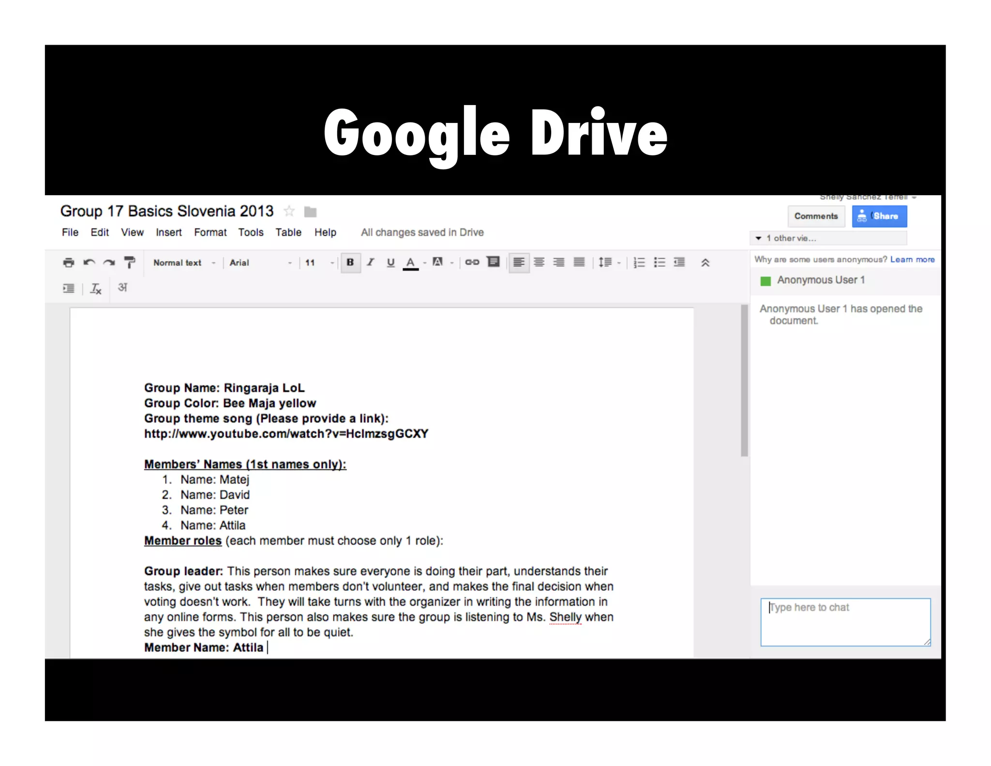
Task: Click the Print icon in the toolbar
Action: point(69,262)
